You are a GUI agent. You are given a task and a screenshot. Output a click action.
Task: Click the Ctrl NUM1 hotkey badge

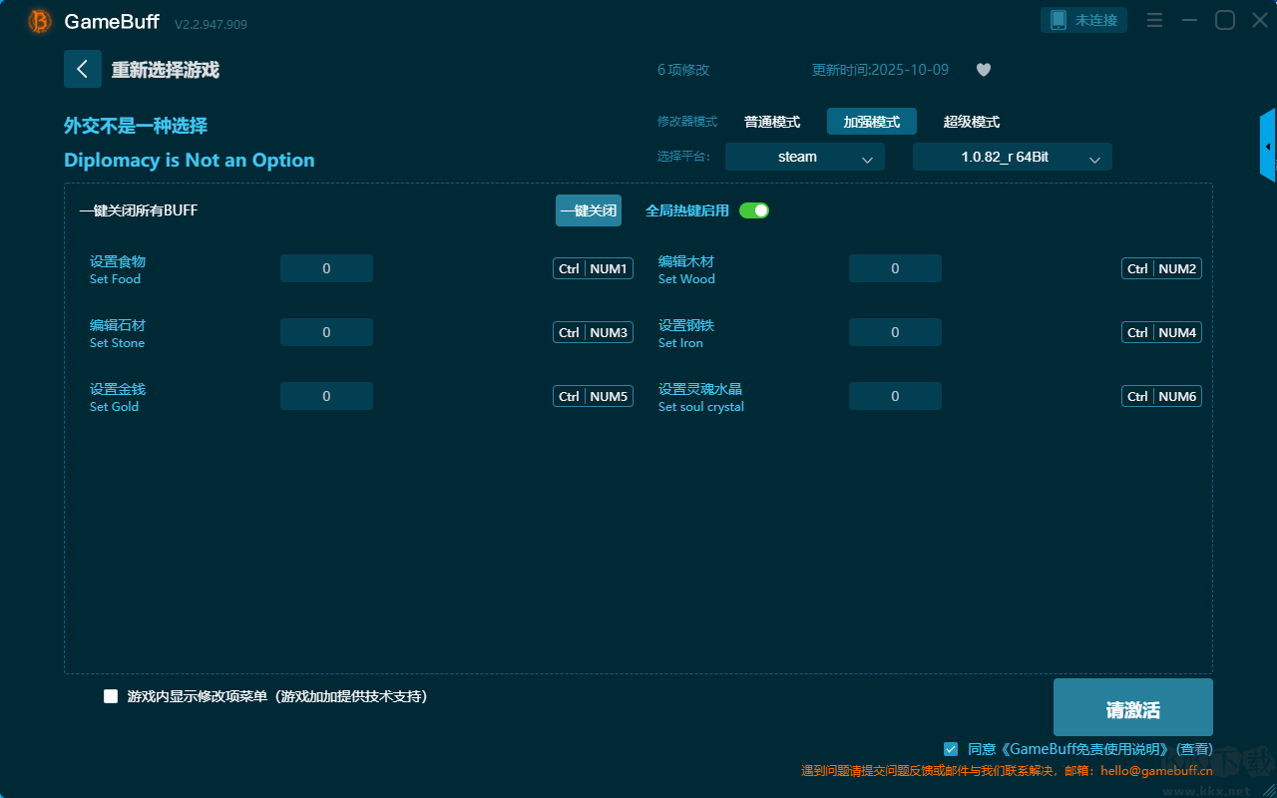tap(593, 268)
